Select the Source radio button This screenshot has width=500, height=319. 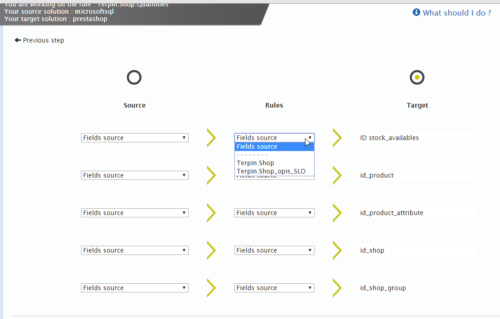tap(134, 77)
